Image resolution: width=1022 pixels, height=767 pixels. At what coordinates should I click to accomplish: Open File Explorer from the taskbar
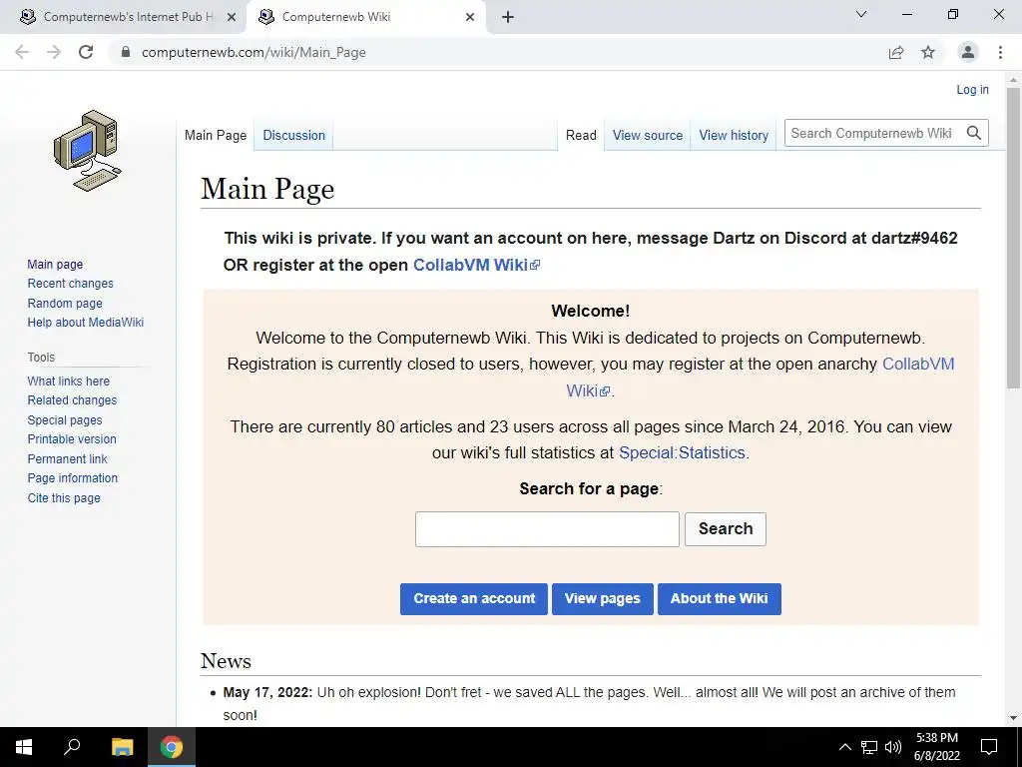[x=122, y=747]
